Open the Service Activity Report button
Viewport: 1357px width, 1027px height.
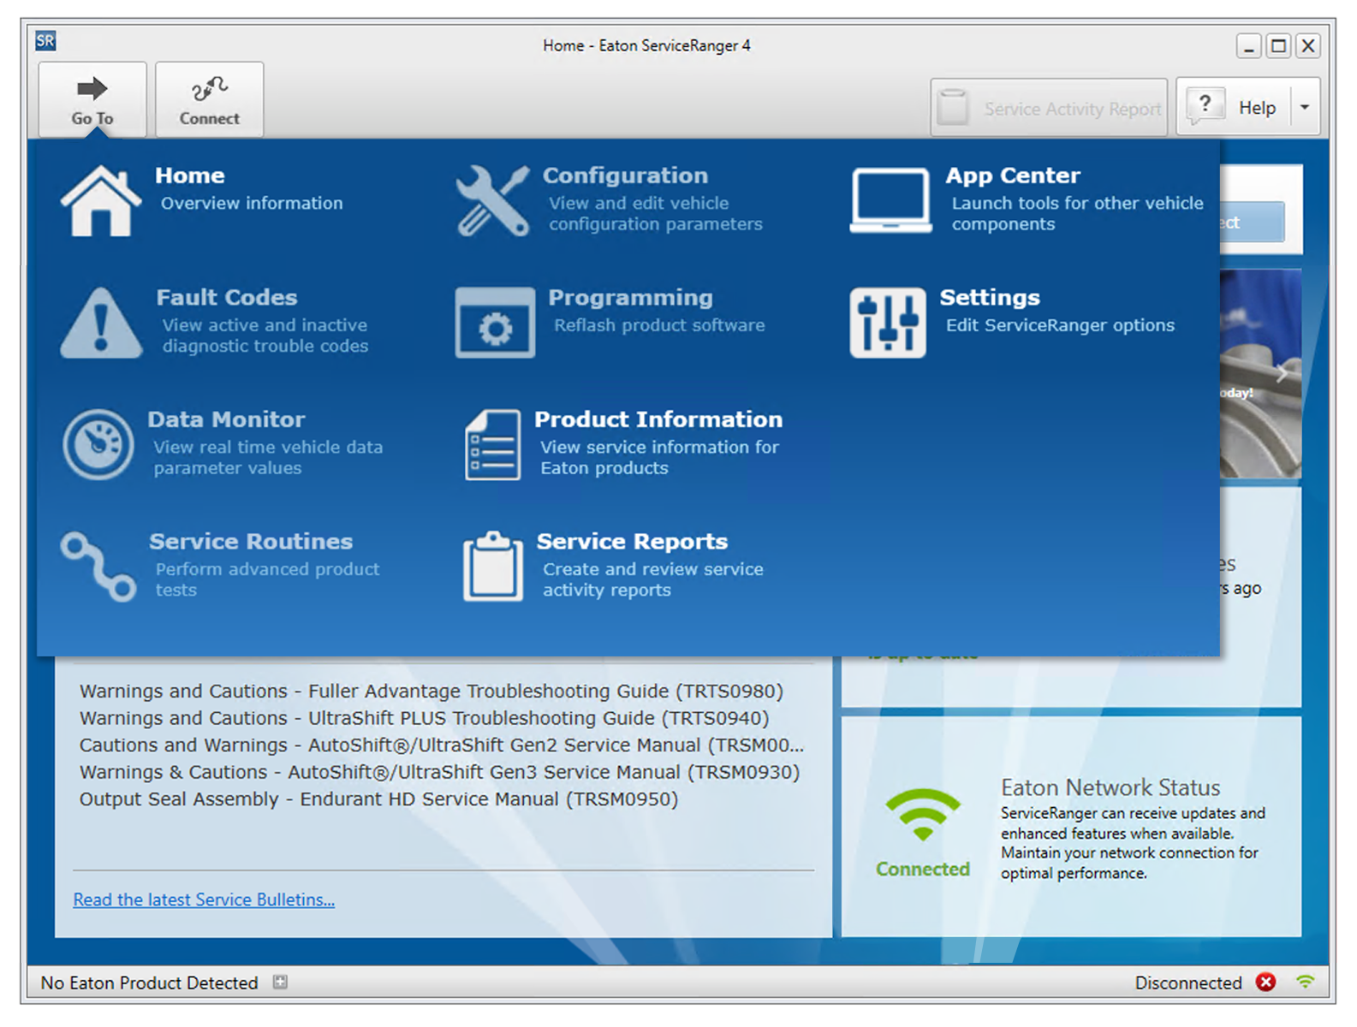1049,107
